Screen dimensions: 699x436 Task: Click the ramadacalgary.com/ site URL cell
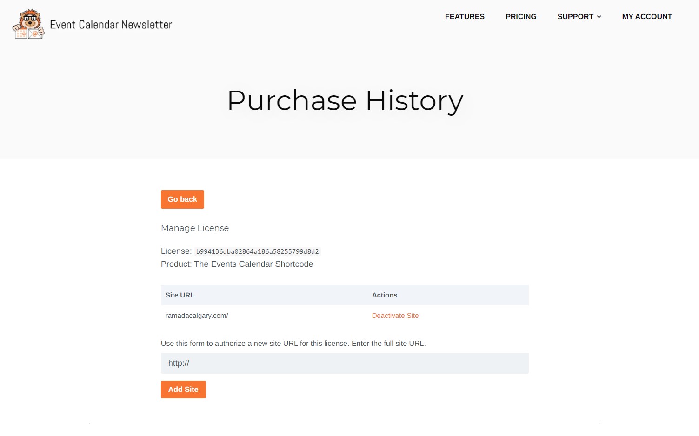tap(197, 316)
